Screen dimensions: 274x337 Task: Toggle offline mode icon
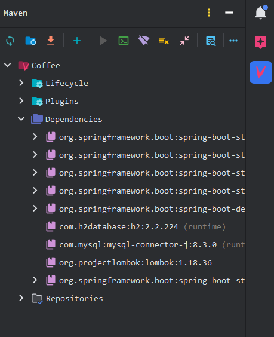[x=144, y=41]
